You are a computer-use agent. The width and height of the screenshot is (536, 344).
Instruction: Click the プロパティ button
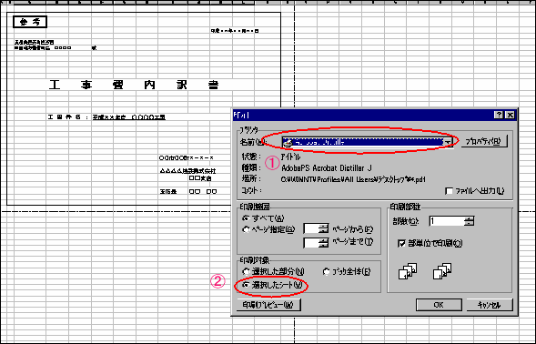484,141
